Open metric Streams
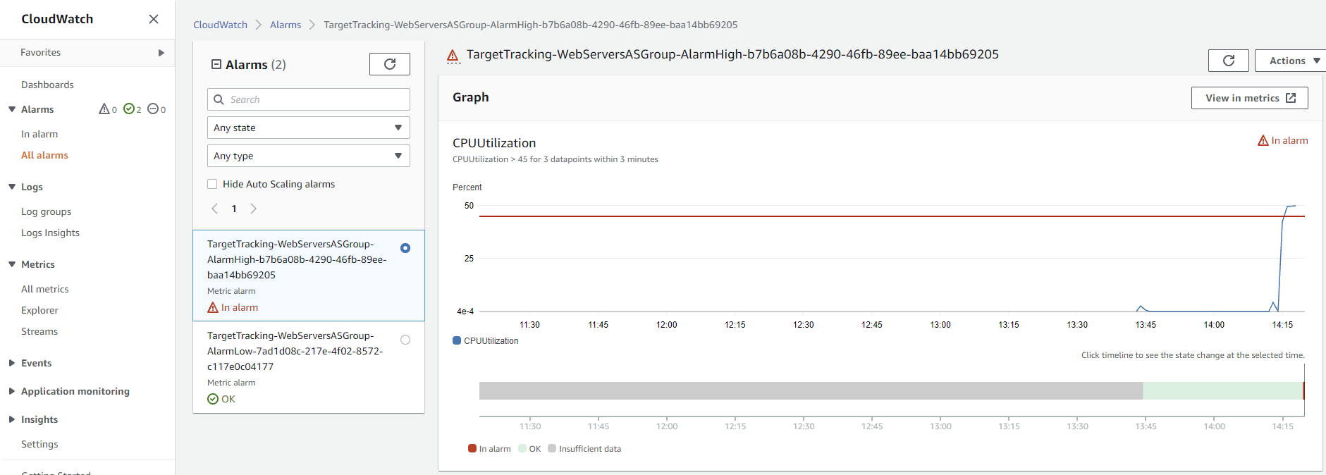 (39, 331)
